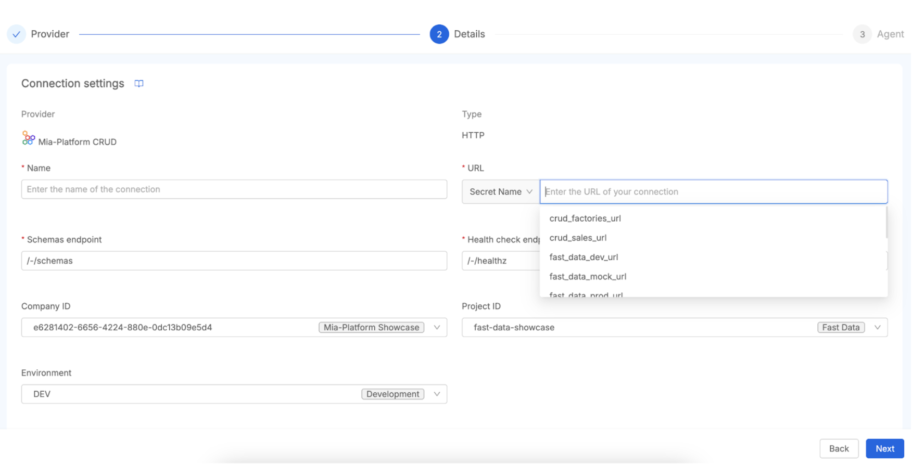
Task: Go Back to the previous step
Action: point(839,449)
